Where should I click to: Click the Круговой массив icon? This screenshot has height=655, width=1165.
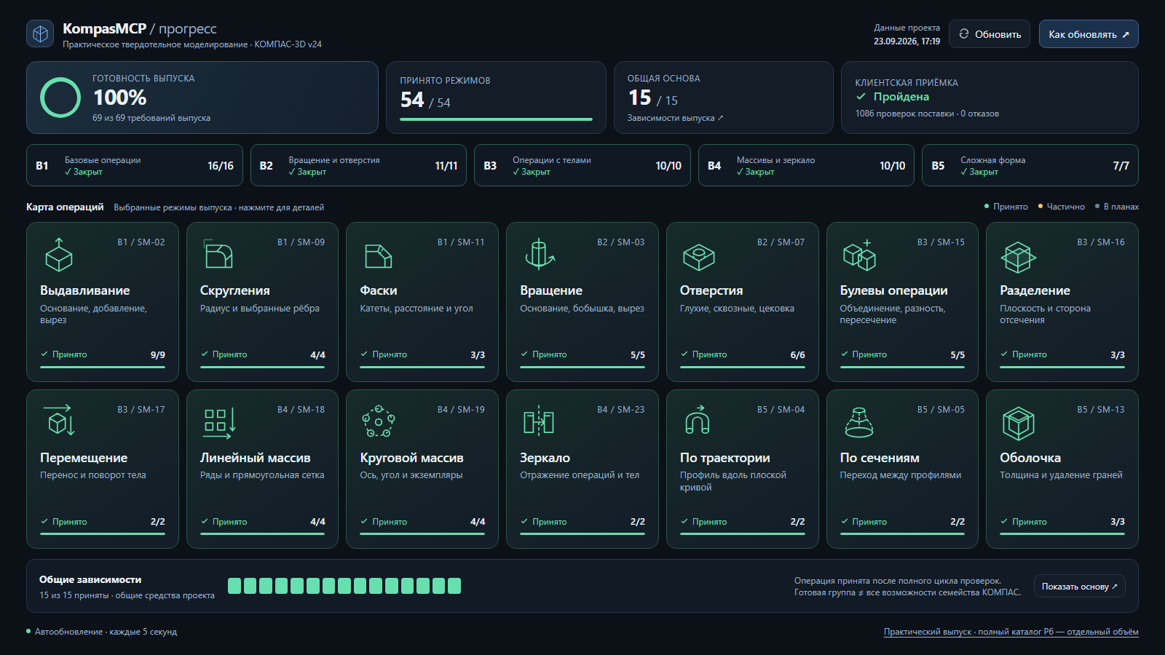click(x=379, y=421)
